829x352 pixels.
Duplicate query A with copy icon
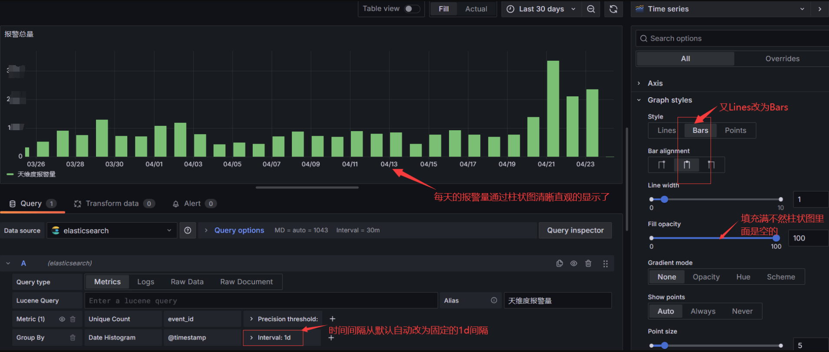tap(559, 263)
